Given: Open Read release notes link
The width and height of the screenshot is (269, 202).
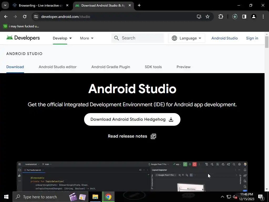Looking at the screenshot, I should click(127, 136).
